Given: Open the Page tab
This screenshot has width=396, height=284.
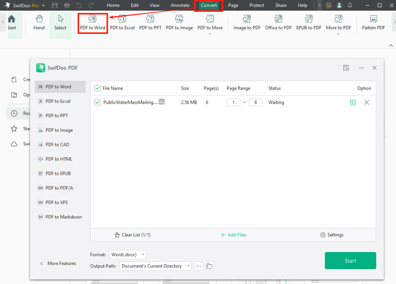Looking at the screenshot, I should 233,5.
